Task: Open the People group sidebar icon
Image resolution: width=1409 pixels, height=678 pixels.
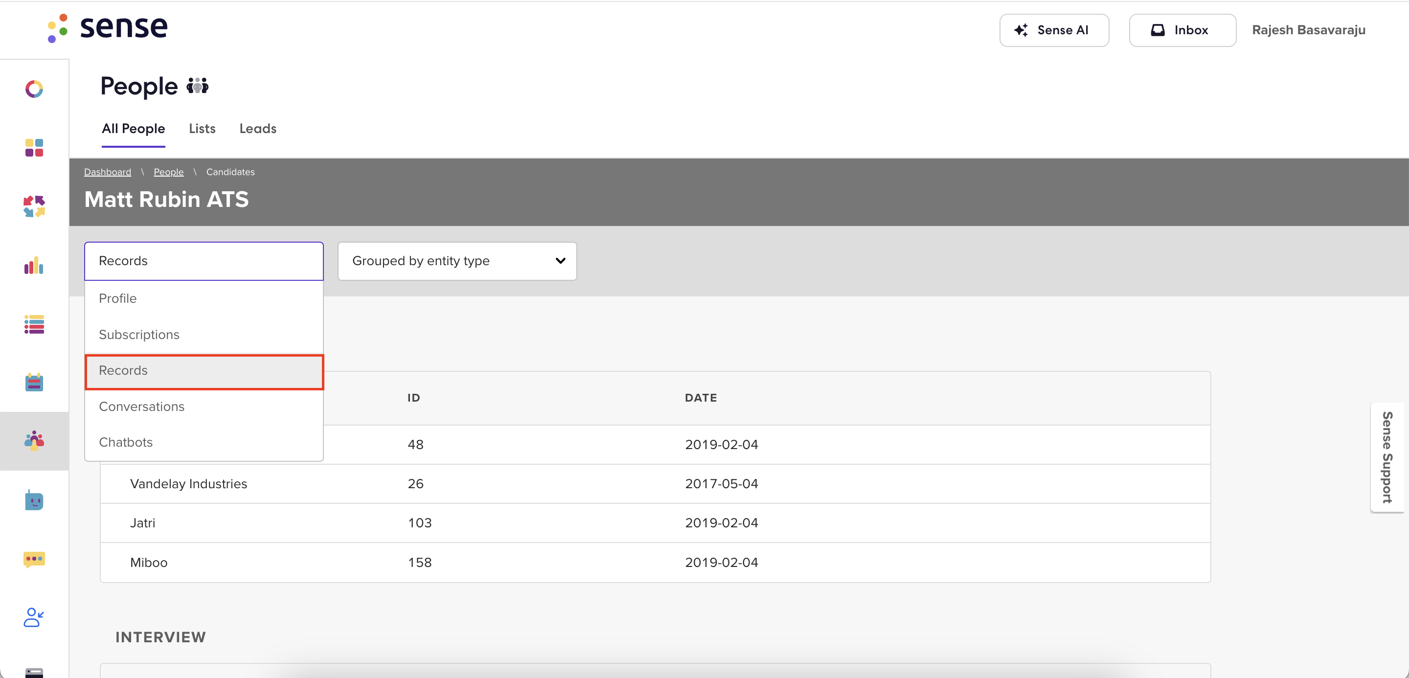Action: click(34, 441)
